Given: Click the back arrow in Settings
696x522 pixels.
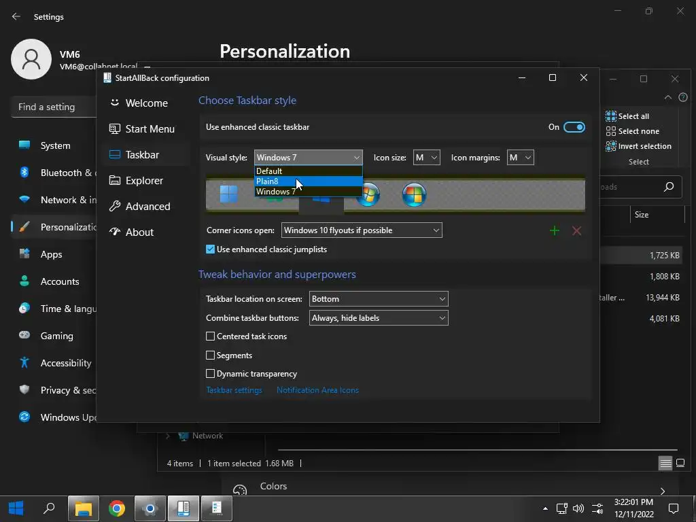Looking at the screenshot, I should (x=16, y=16).
